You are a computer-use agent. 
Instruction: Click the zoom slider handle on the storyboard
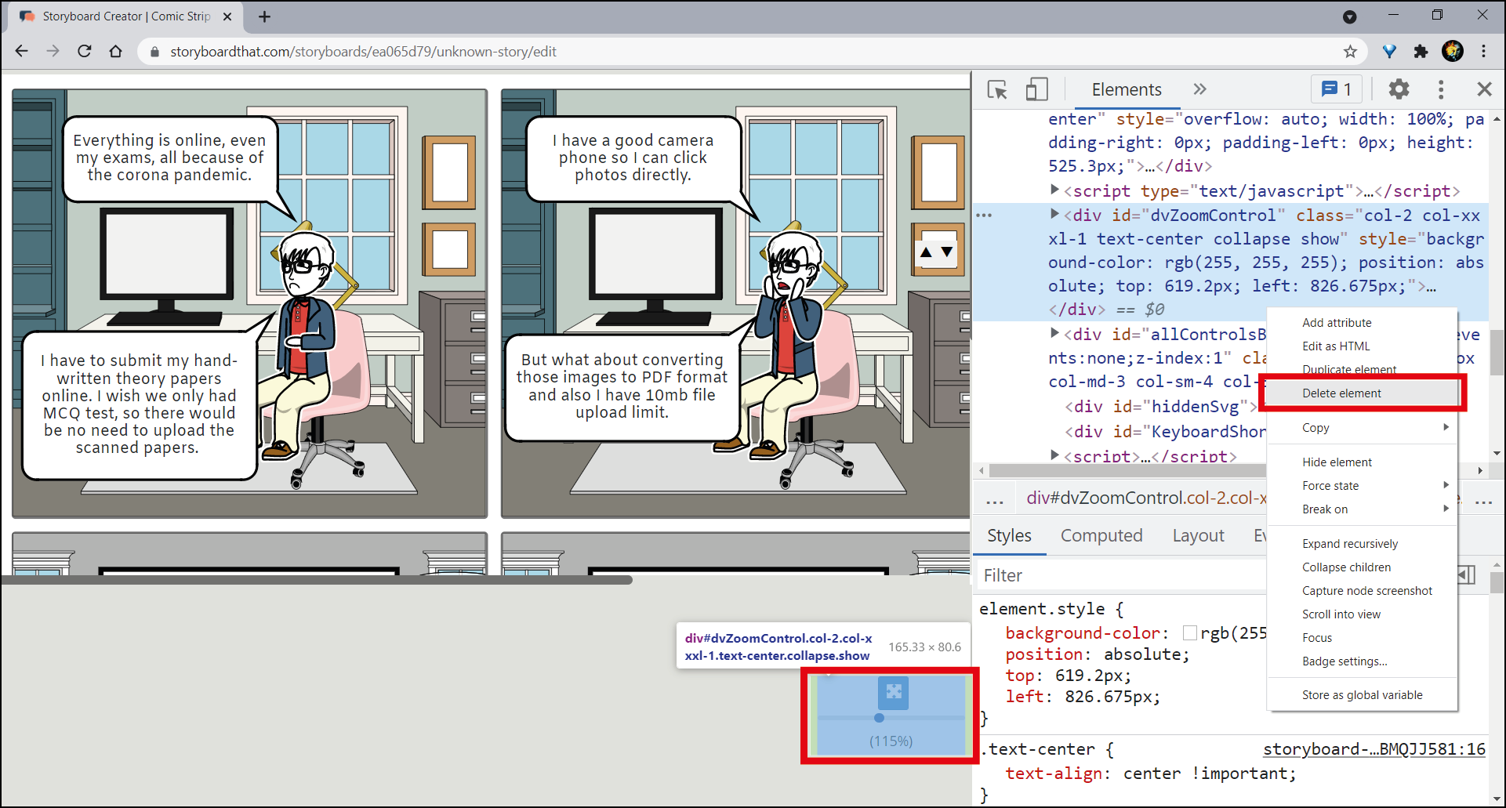(879, 717)
